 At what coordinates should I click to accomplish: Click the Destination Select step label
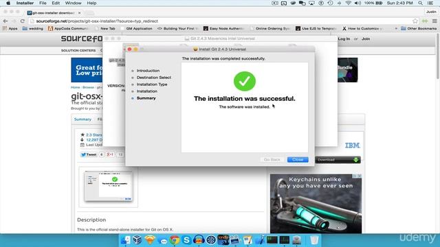tap(154, 78)
